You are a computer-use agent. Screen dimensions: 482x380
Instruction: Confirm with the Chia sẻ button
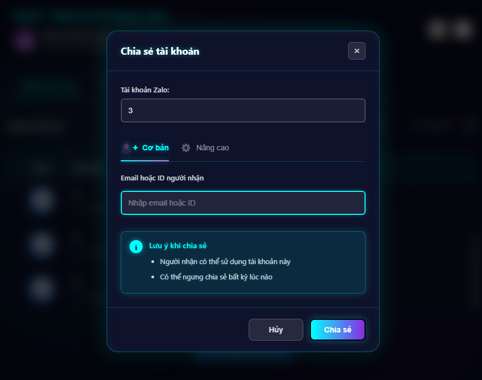point(337,330)
